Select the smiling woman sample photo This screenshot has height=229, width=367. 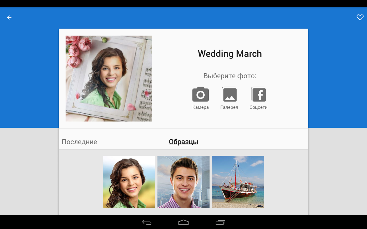point(129,182)
